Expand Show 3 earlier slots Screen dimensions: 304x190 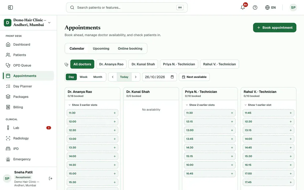(83, 105)
